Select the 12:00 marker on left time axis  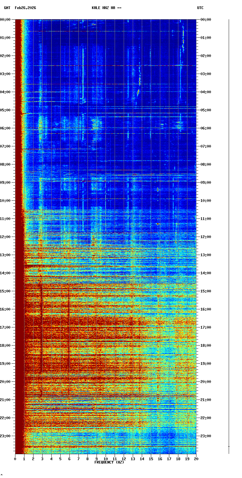5,237
